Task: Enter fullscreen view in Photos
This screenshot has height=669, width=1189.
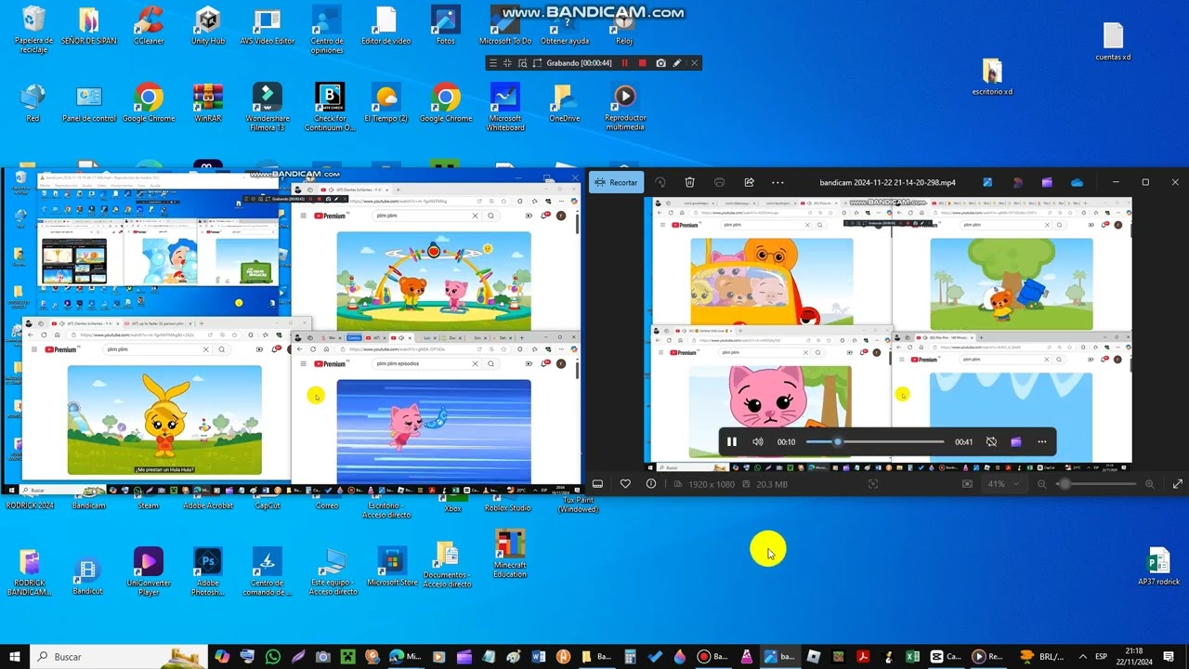Action: pos(1178,484)
